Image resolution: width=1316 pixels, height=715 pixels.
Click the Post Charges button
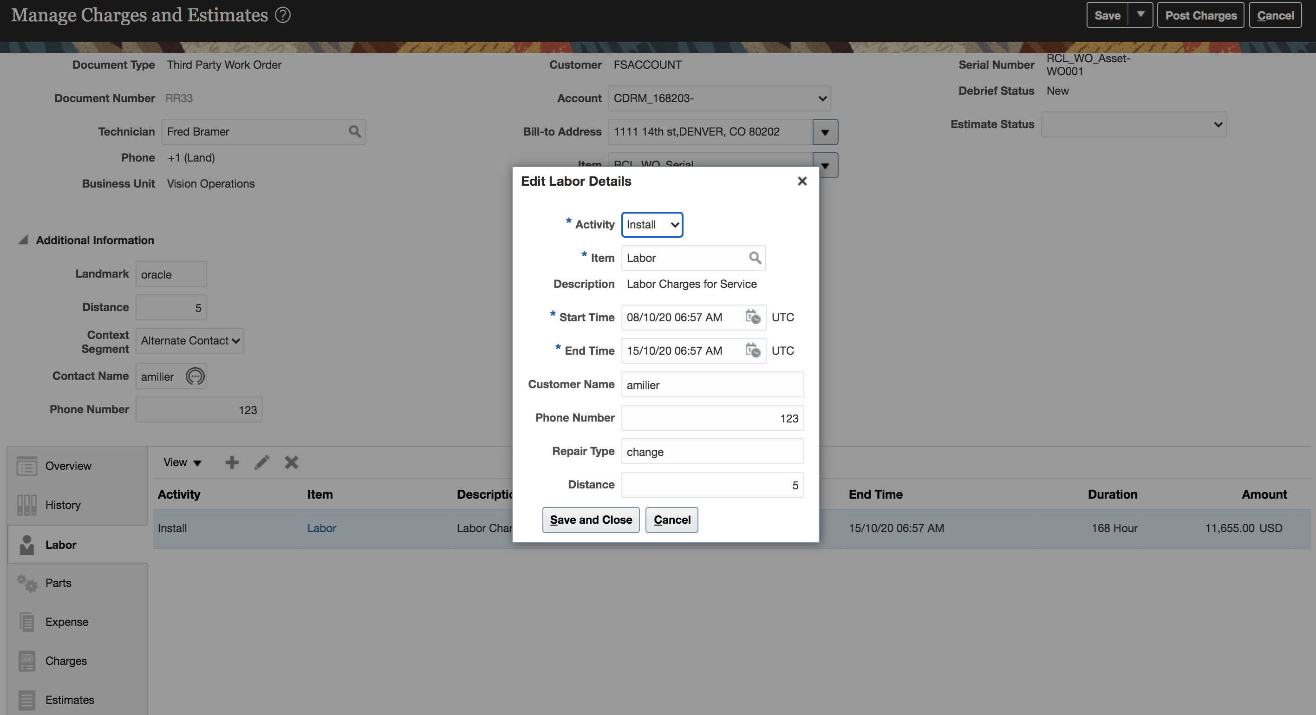coord(1200,15)
